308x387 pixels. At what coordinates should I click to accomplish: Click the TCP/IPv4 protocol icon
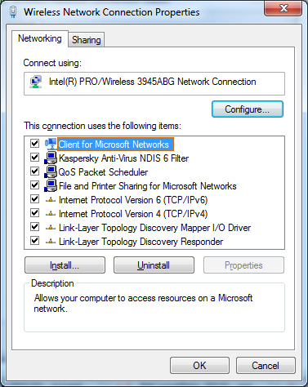click(51, 214)
